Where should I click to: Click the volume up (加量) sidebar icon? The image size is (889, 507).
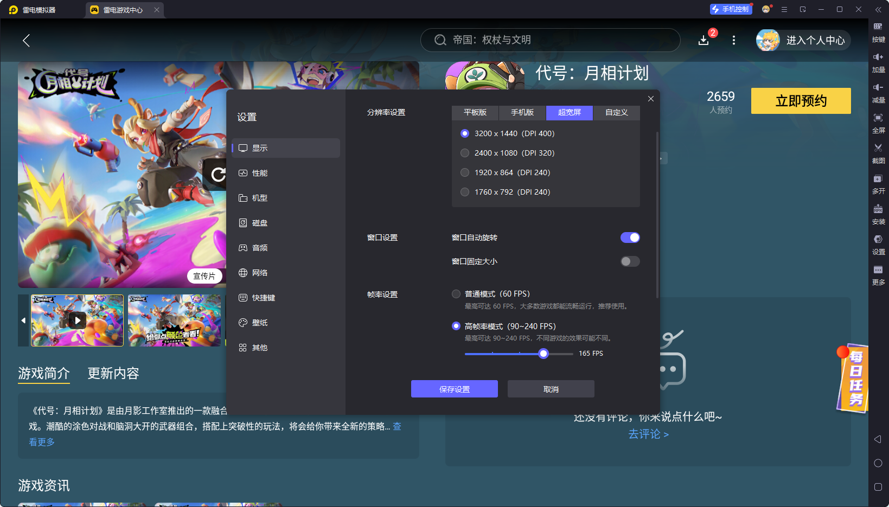(879, 62)
